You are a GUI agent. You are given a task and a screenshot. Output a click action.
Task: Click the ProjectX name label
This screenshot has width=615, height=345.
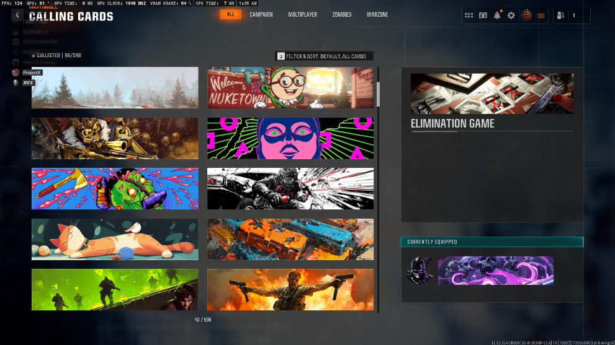pyautogui.click(x=32, y=72)
